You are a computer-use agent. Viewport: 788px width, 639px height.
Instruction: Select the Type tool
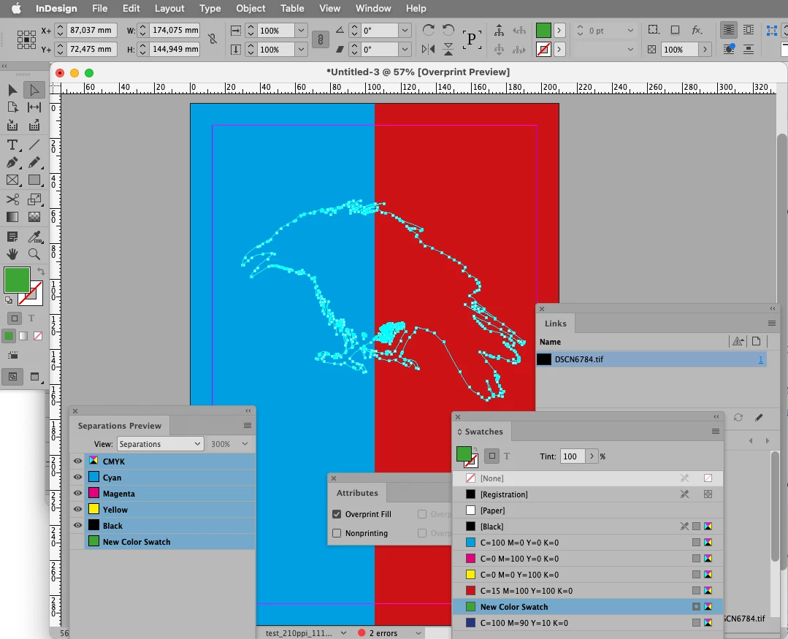pyautogui.click(x=12, y=145)
